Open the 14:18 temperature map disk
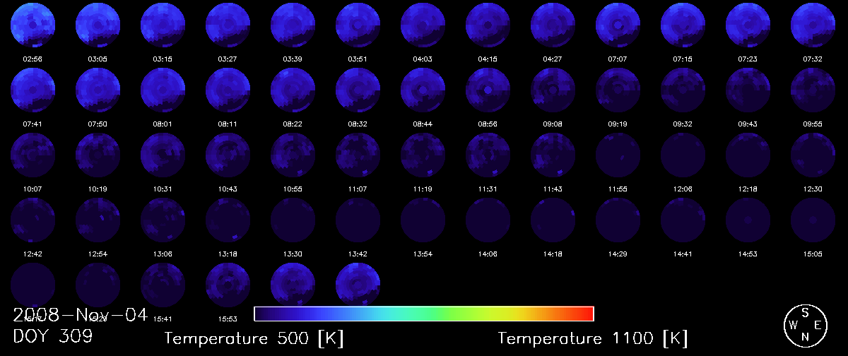The width and height of the screenshot is (848, 356). click(553, 220)
